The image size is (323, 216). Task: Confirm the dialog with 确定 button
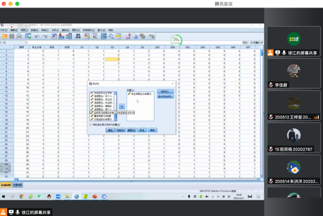[110, 130]
